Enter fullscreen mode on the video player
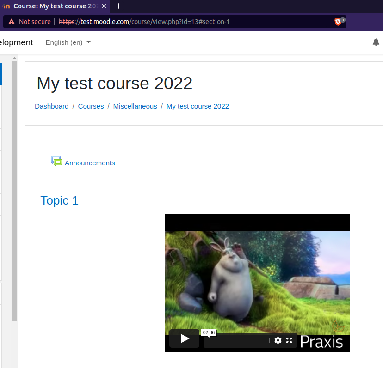The height and width of the screenshot is (368, 383). tap(289, 340)
